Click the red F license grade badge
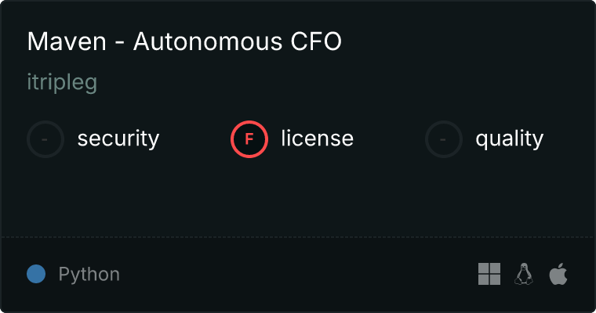596x313 pixels. tap(249, 139)
